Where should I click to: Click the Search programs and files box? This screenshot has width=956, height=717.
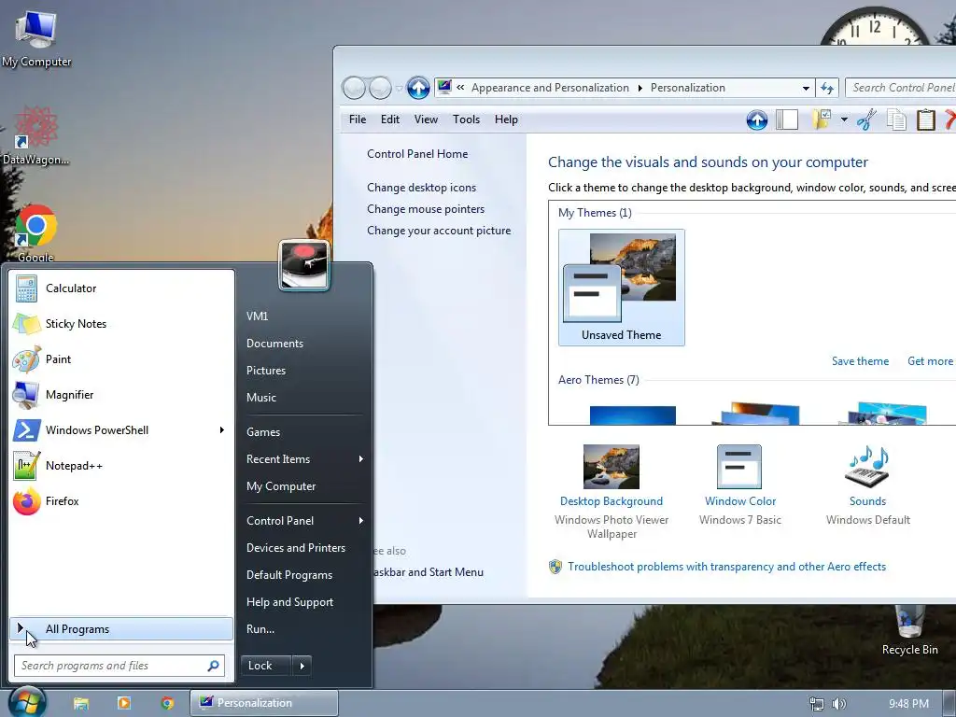pyautogui.click(x=119, y=666)
